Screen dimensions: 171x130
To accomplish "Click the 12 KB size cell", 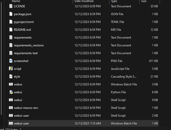I will (154, 30).
